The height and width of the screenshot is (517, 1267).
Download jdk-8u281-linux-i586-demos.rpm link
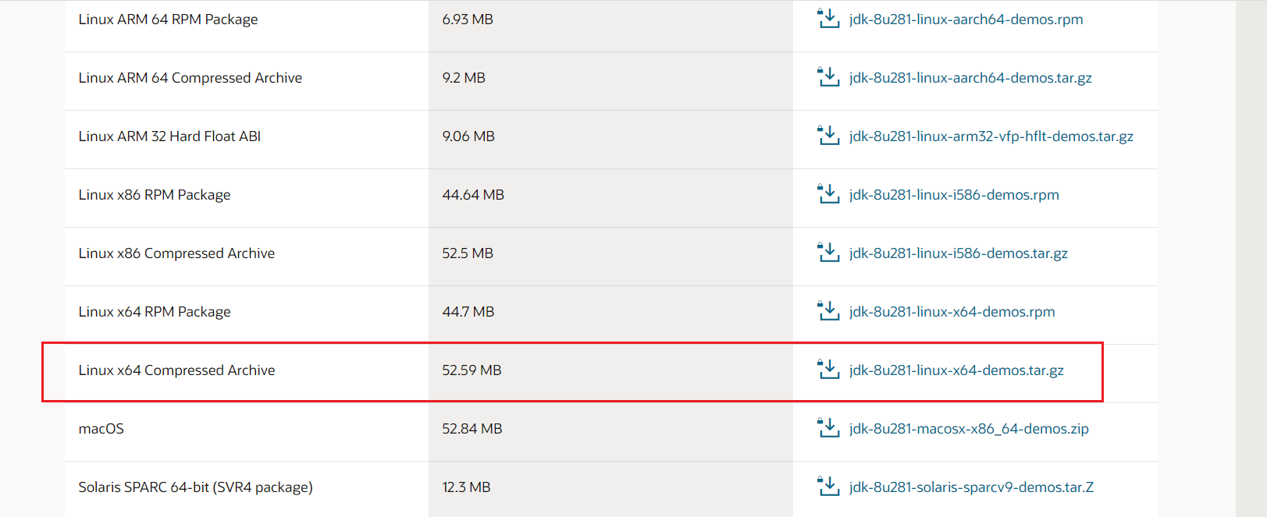[954, 195]
